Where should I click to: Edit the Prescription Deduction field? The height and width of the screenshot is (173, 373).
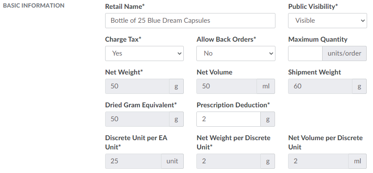[x=228, y=119]
